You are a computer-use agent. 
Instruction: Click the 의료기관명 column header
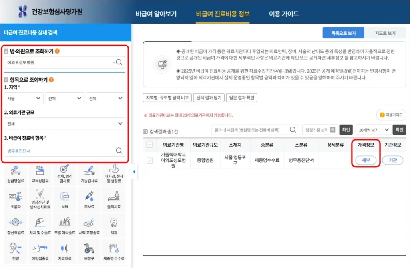173,145
